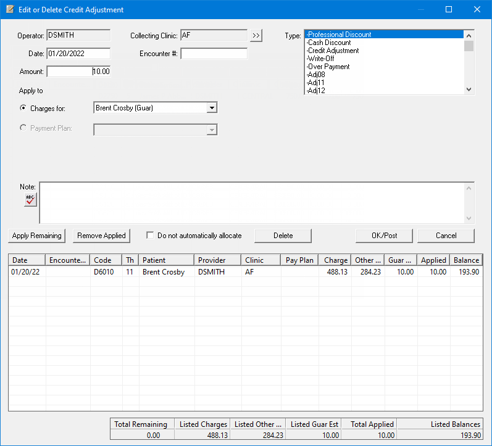Select the D6010 charge row for Brent Crosby
Viewport: 492px width, 446px height.
tap(164, 272)
